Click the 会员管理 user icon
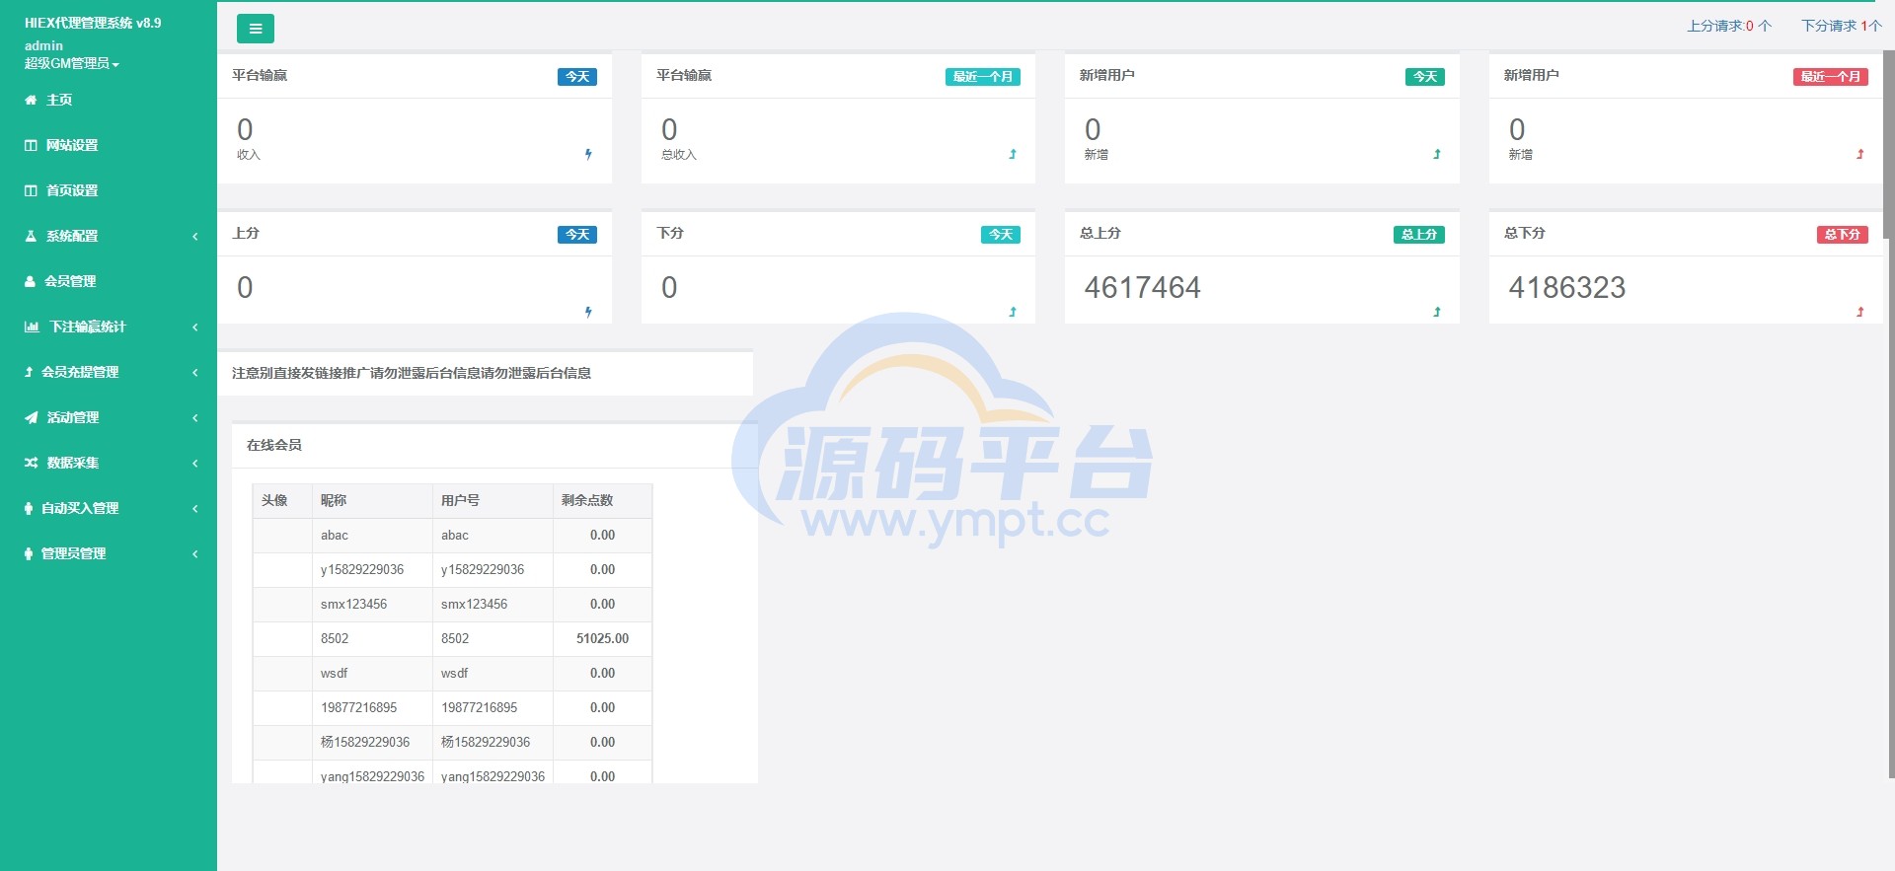 click(30, 281)
